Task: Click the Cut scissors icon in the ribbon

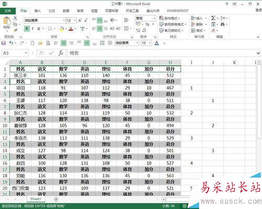Action: [15, 18]
